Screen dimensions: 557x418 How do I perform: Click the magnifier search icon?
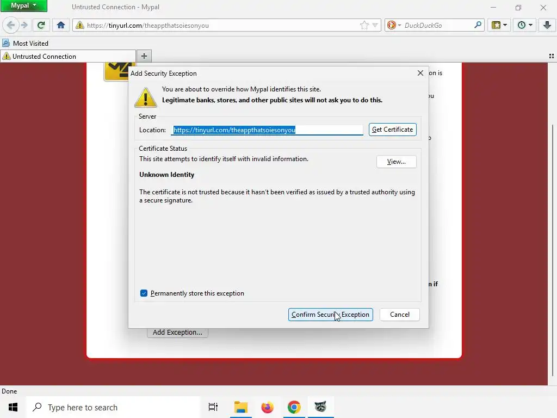[x=478, y=25]
